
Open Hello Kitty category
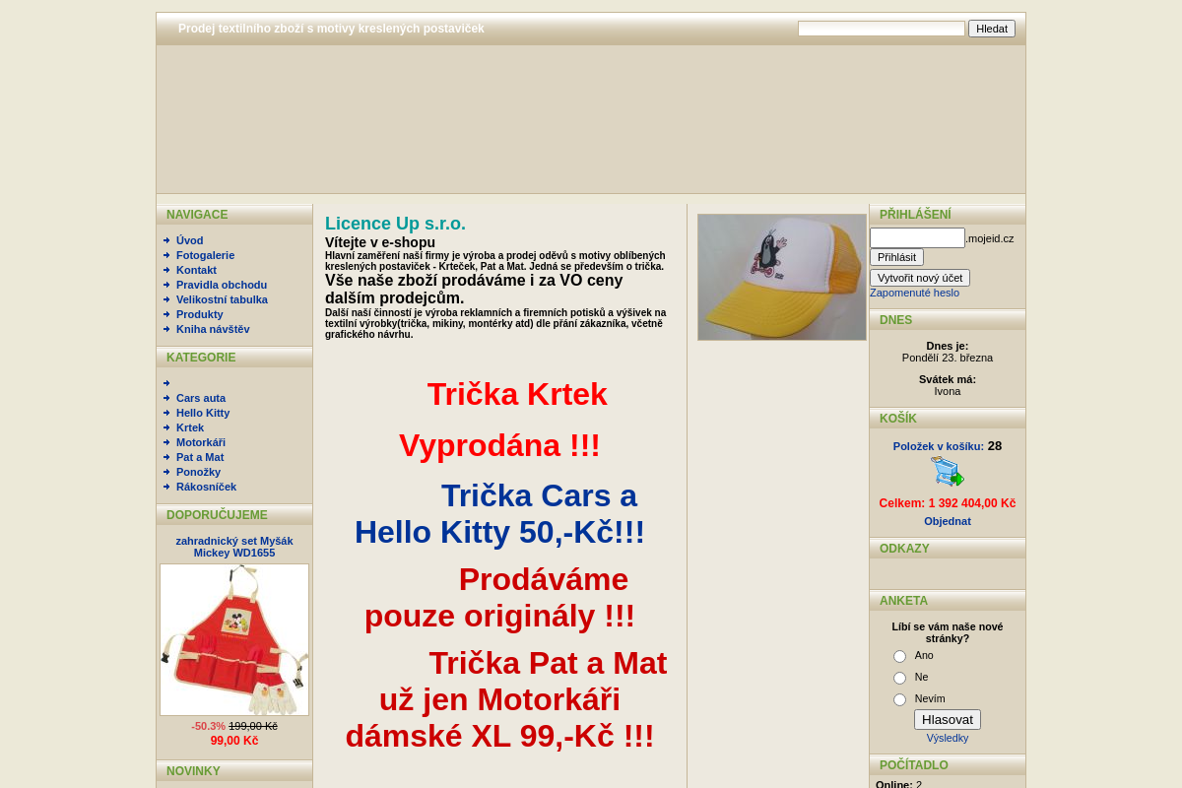[203, 413]
